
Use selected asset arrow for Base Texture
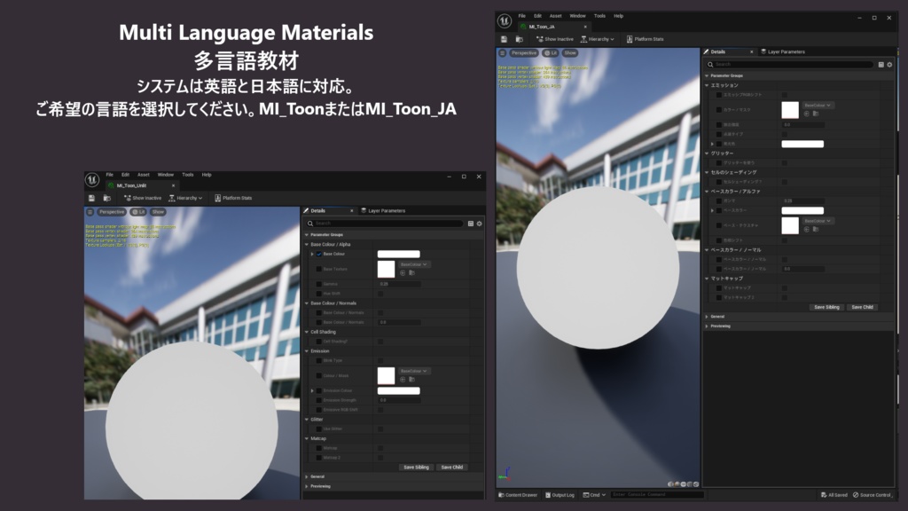pos(403,273)
